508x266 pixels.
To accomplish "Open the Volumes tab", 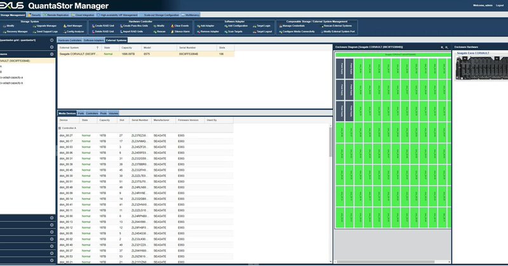I will point(114,114).
